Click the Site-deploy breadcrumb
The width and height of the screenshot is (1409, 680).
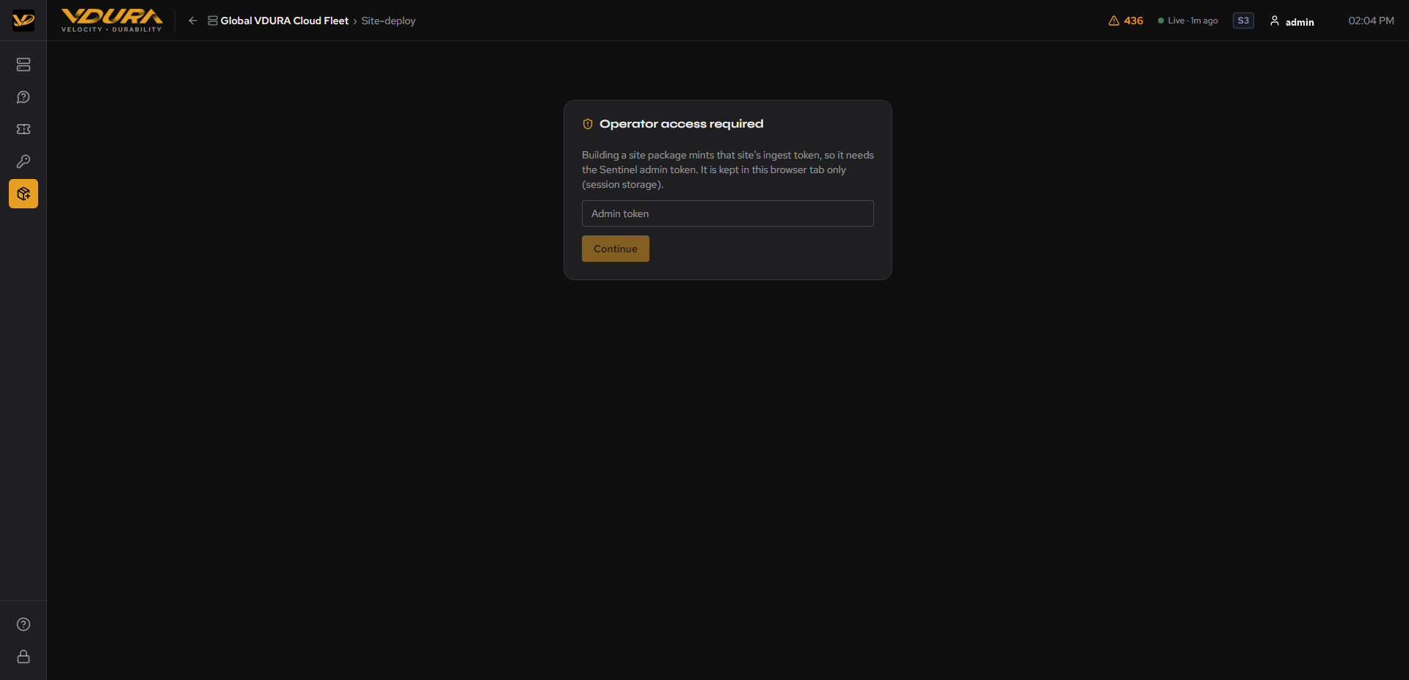388,21
